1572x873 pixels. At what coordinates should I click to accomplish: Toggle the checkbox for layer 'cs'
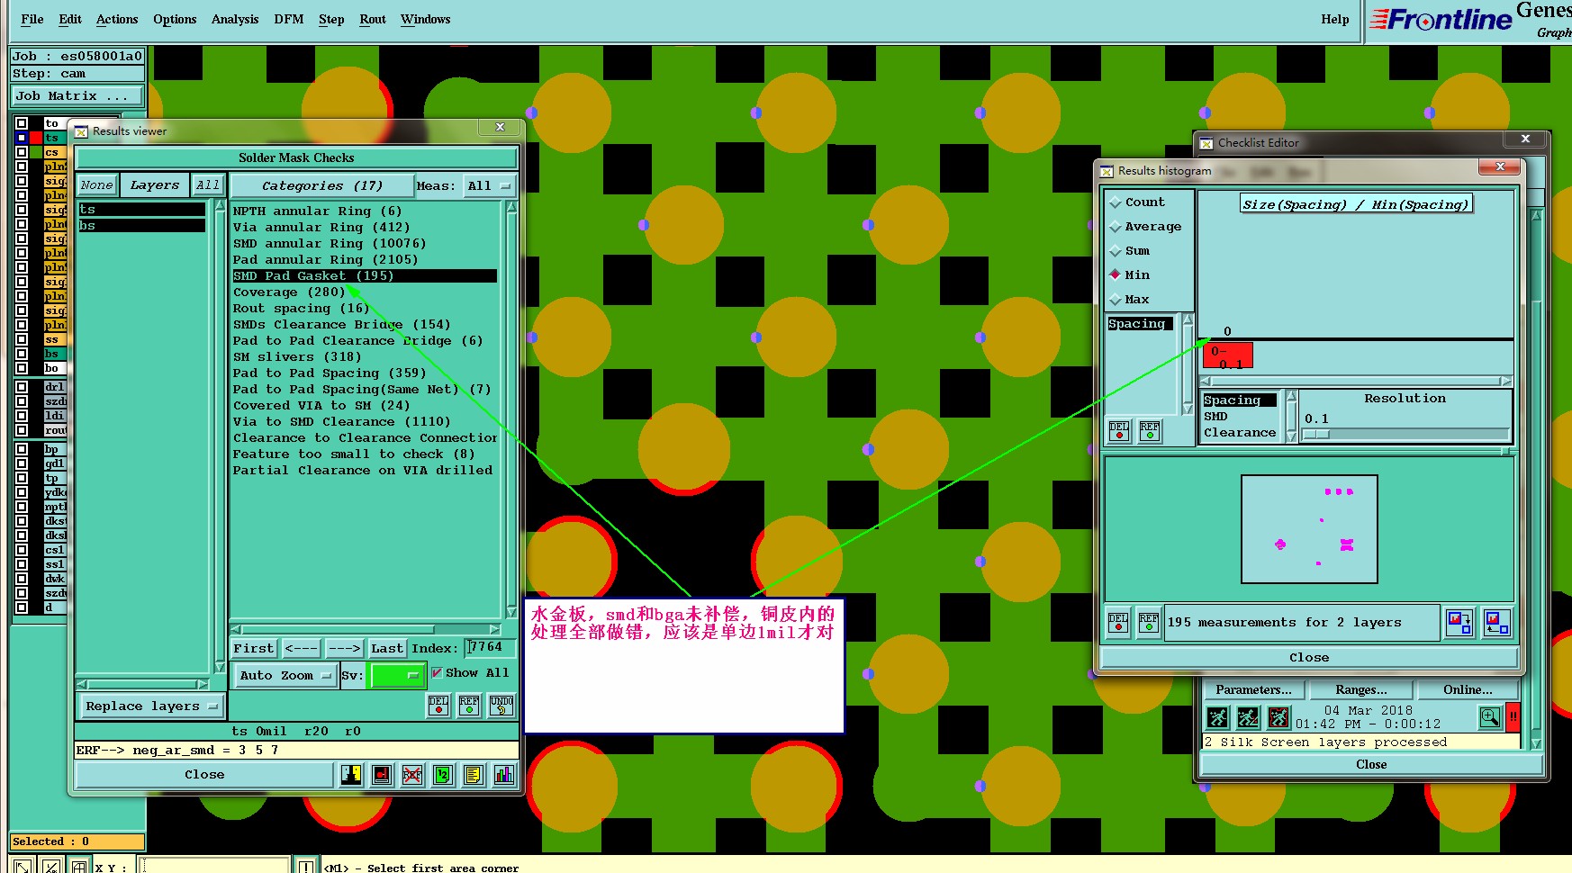(21, 152)
